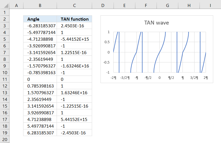Select cell with -1.63246E+16
Viewport: 221px width, 143px height.
tap(75, 66)
